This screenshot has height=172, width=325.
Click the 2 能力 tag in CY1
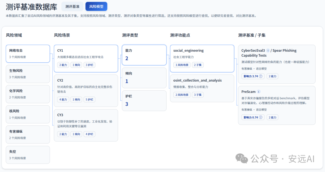click(63, 65)
